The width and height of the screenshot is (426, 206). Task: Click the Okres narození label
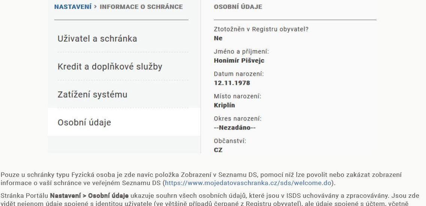(x=238, y=119)
